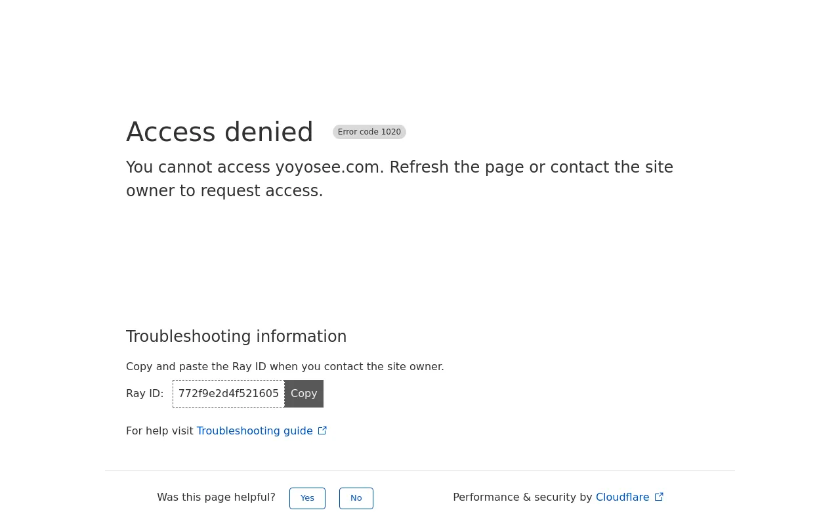Click the 'Ray ID:' label
The image size is (840, 525).
[145, 394]
